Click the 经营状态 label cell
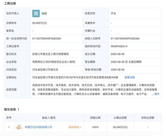Image resolution: width=166 pixels, height=136 pixels. [96, 13]
